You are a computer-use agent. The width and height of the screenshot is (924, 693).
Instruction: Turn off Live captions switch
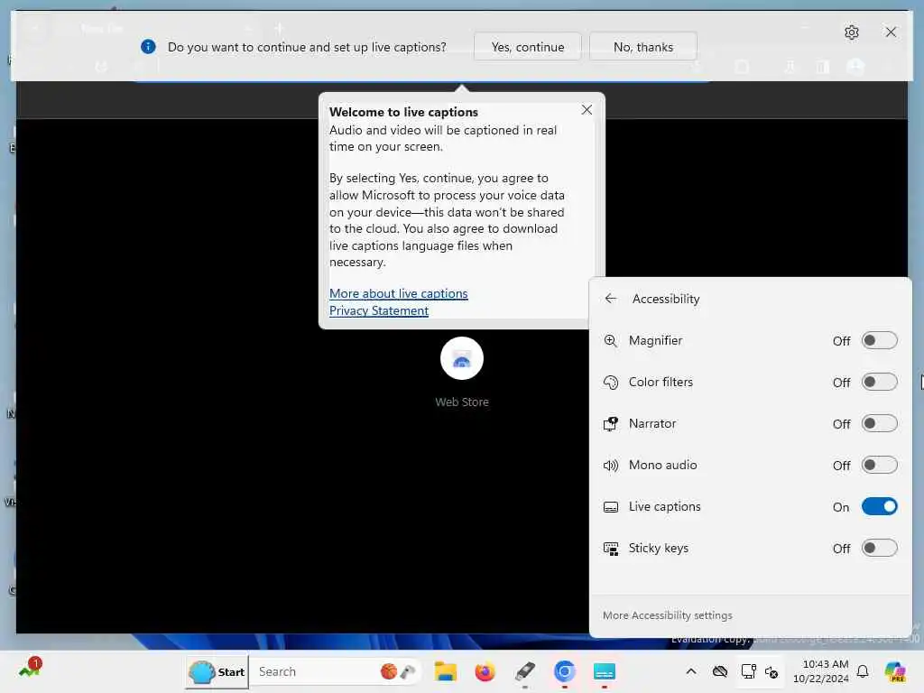tap(879, 507)
